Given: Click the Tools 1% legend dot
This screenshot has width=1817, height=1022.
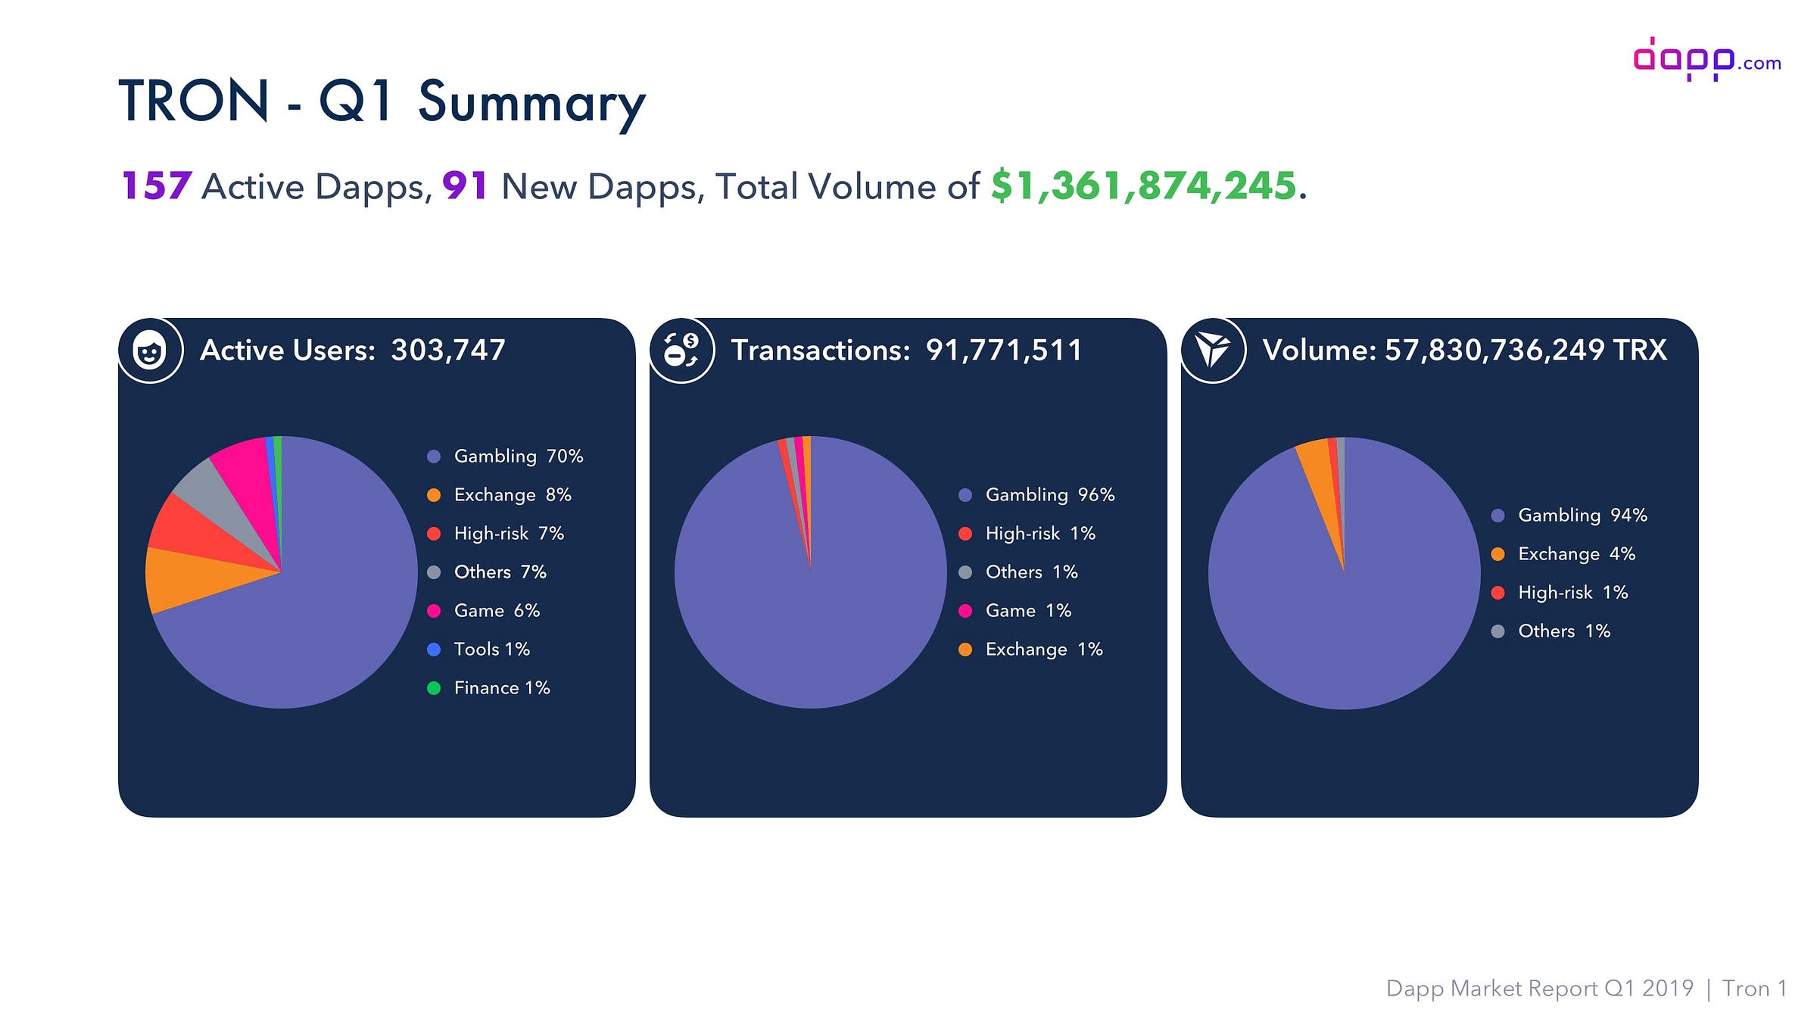Looking at the screenshot, I should (x=434, y=650).
